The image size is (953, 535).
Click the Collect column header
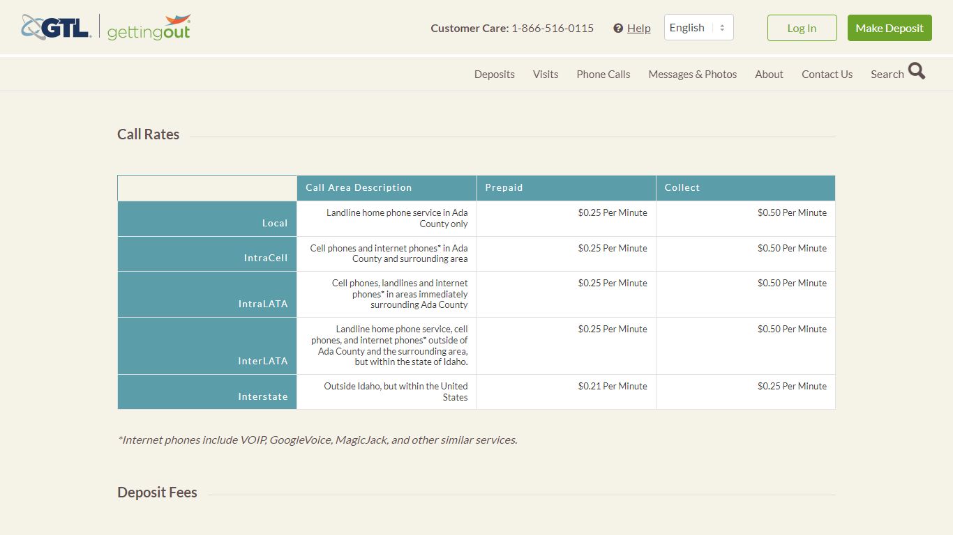pos(746,188)
